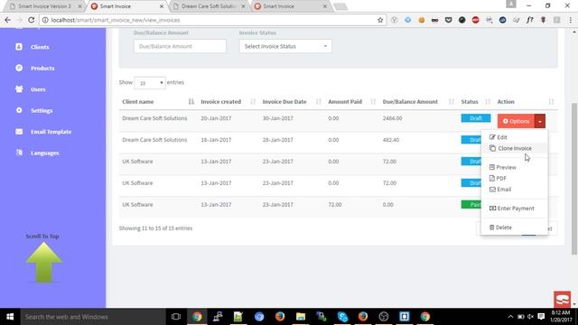Viewport: 578px width, 325px height.
Task: Switch to the last Smart Invoice tab
Action: (290, 6)
